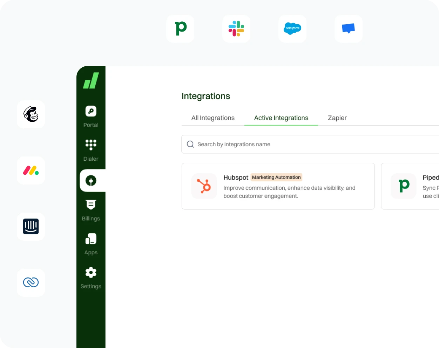This screenshot has height=348, width=439.
Task: Click the green bar chart logo
Action: tap(91, 81)
